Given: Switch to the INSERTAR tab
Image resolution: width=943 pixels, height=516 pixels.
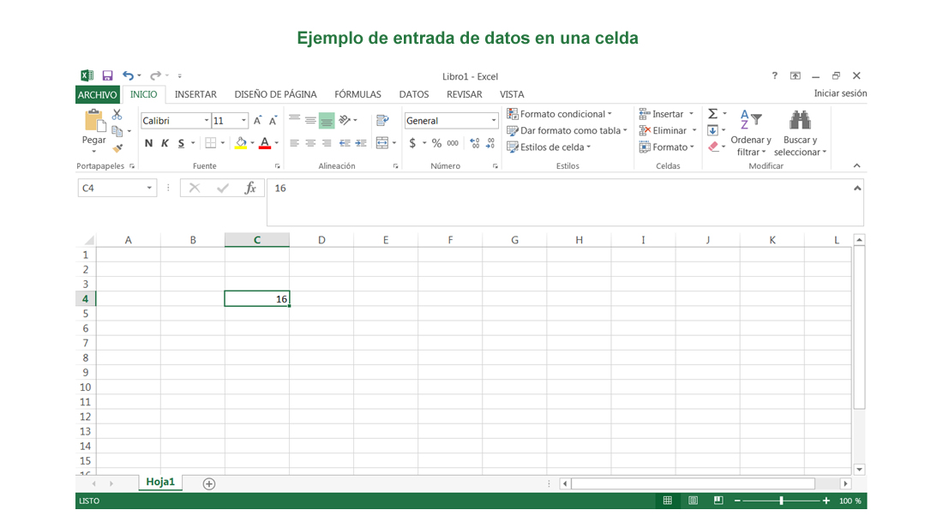Looking at the screenshot, I should [195, 94].
